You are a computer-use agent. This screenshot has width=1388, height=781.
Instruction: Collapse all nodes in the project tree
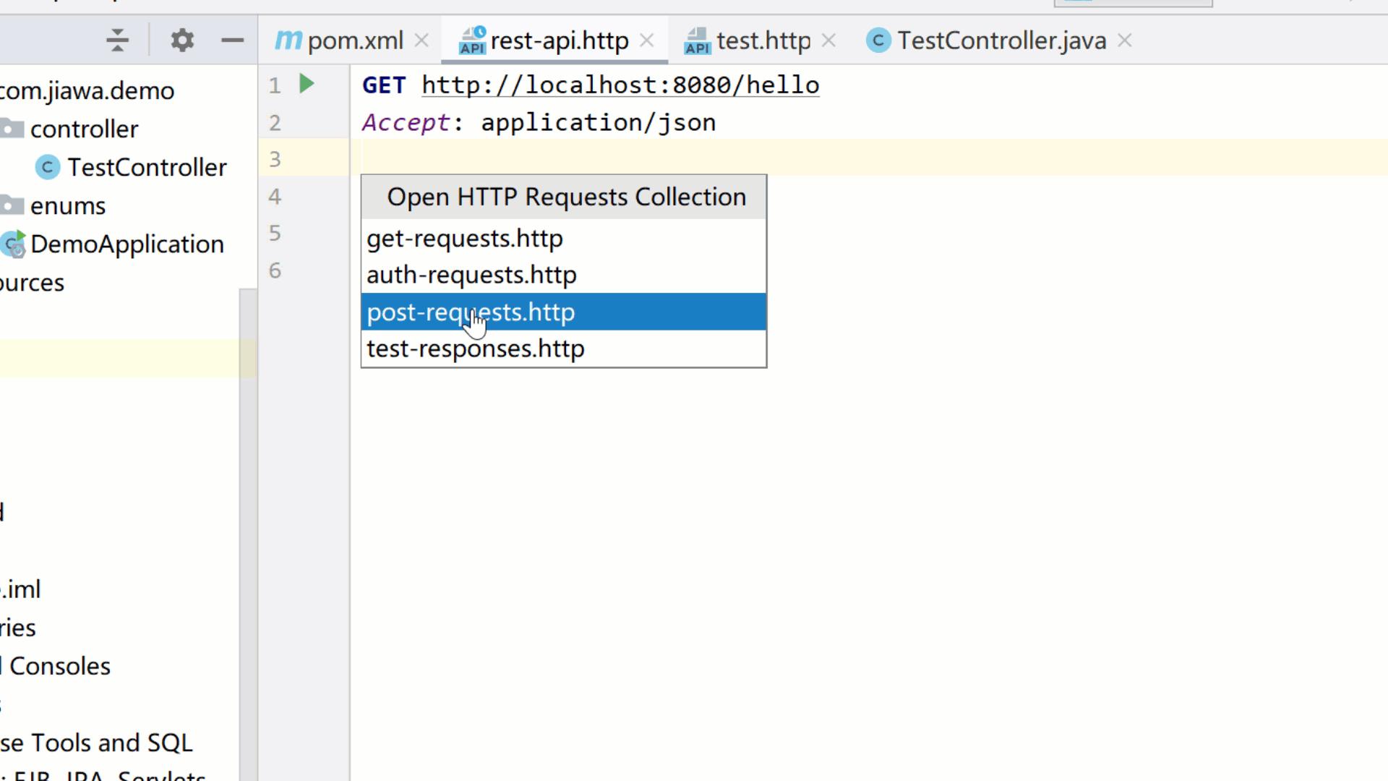(x=116, y=40)
